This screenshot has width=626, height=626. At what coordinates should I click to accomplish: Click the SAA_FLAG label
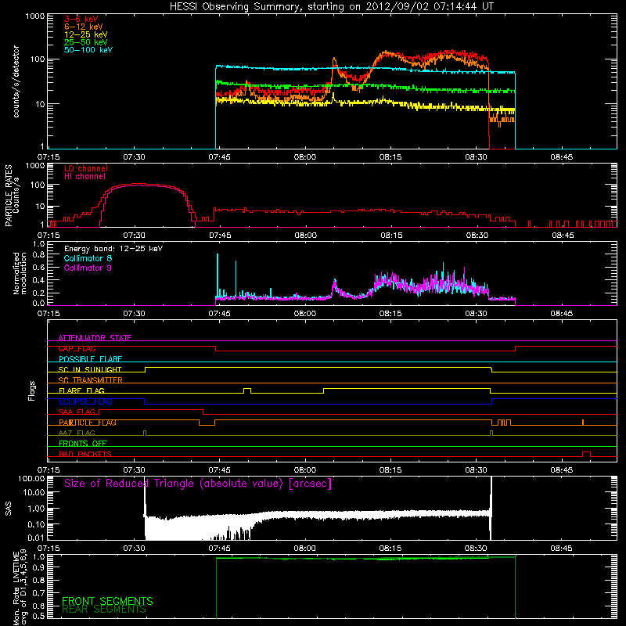pyautogui.click(x=77, y=412)
